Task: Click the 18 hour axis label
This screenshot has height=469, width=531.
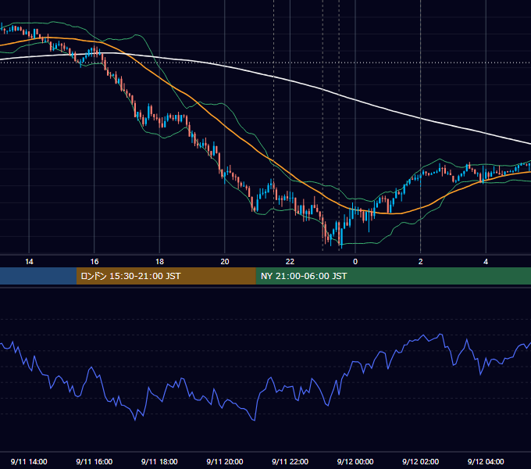Action: (159, 262)
